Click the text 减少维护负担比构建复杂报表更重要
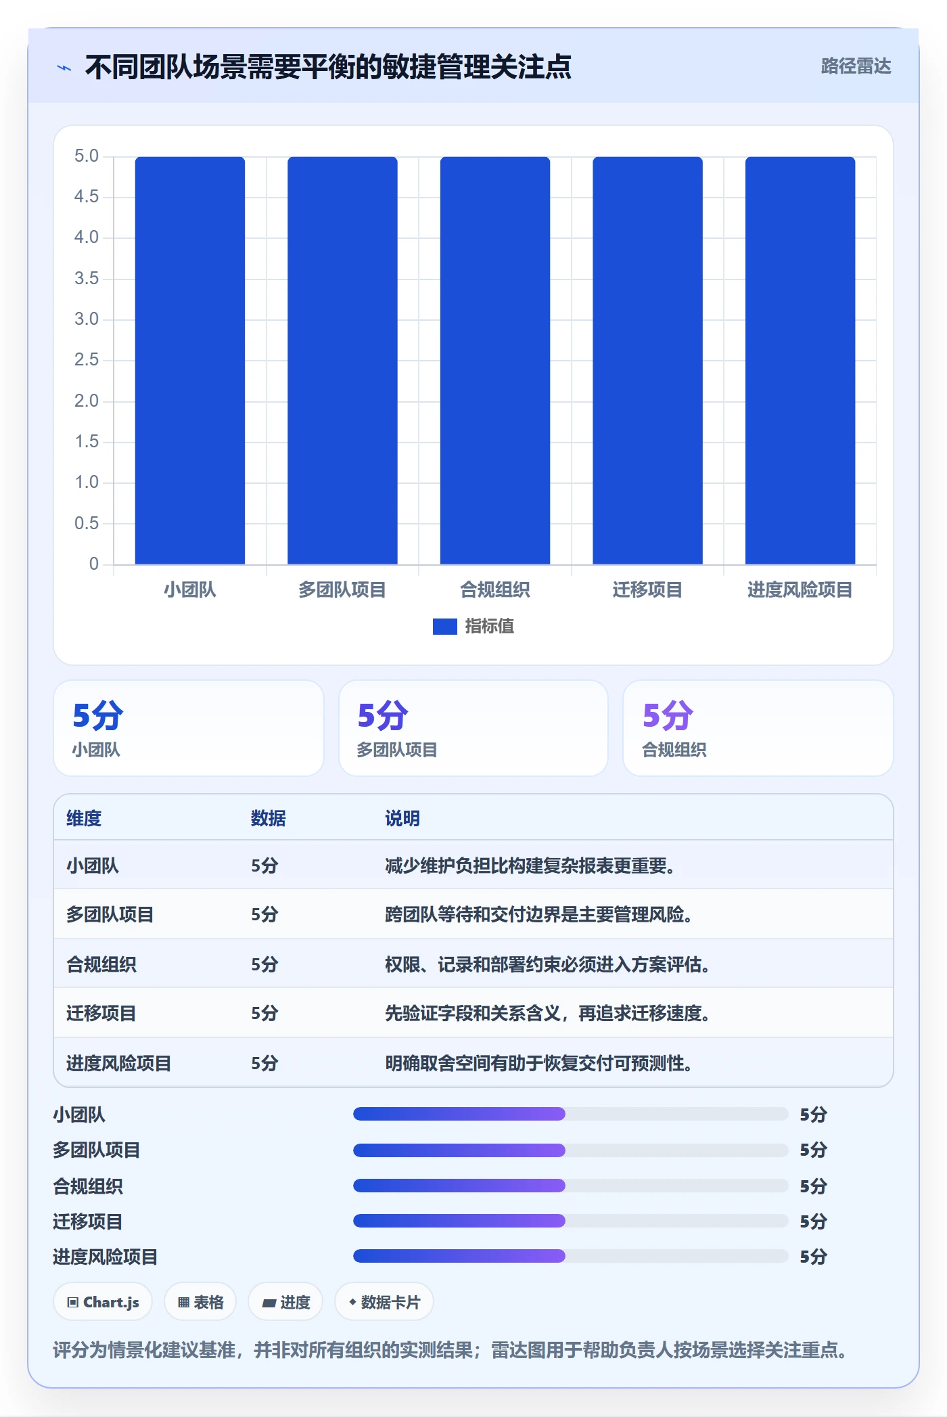The image size is (947, 1417). coord(531,865)
